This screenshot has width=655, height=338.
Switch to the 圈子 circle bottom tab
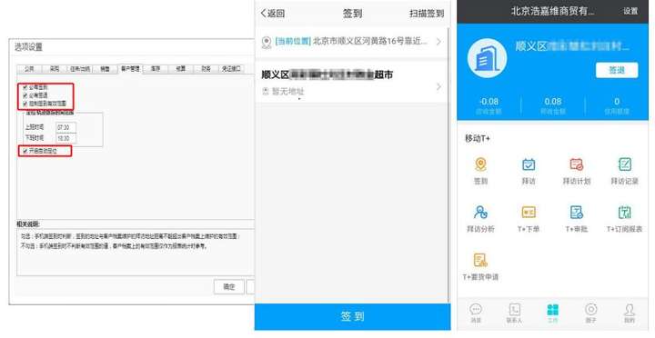[x=590, y=313]
